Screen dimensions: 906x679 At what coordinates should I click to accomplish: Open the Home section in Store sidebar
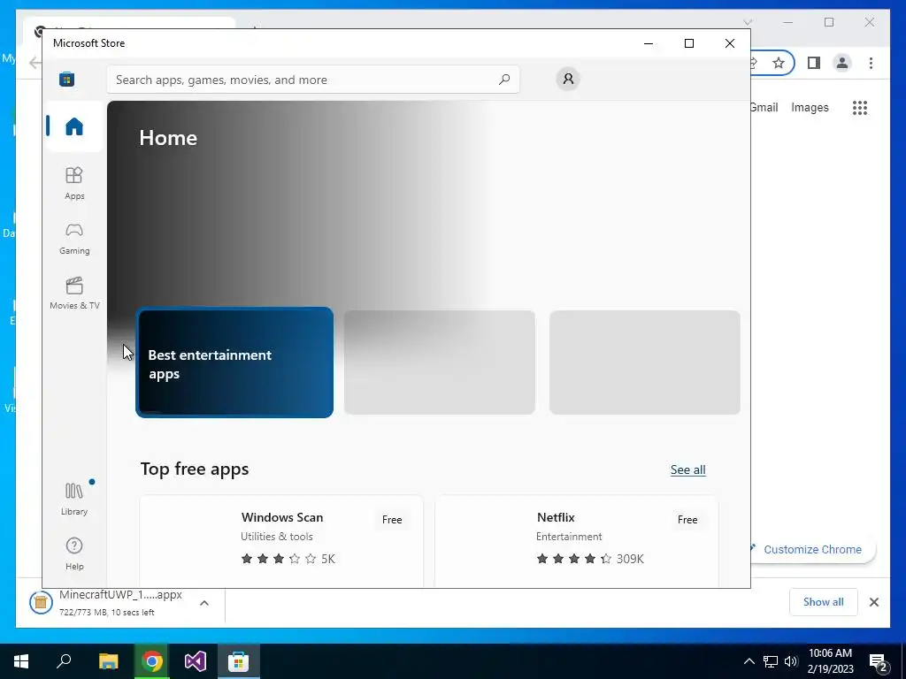click(74, 126)
